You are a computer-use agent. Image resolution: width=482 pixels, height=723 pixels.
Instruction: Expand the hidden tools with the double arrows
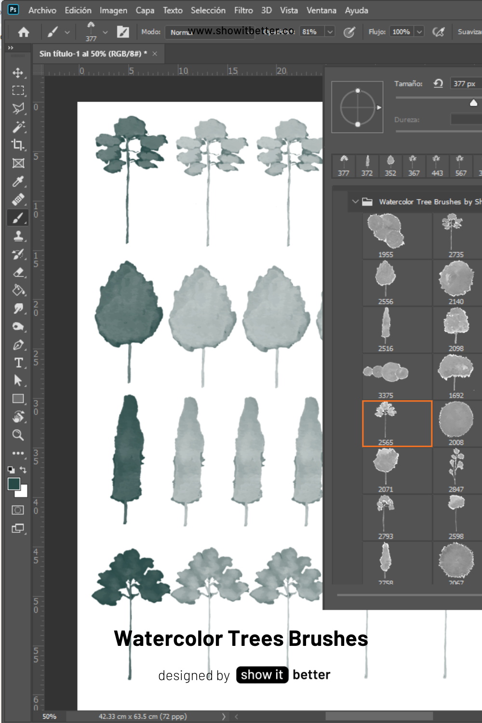pos(11,48)
